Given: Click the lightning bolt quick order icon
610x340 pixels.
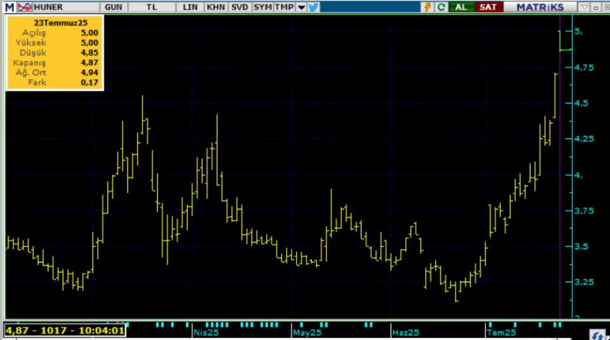Looking at the screenshot, I should (427, 7).
